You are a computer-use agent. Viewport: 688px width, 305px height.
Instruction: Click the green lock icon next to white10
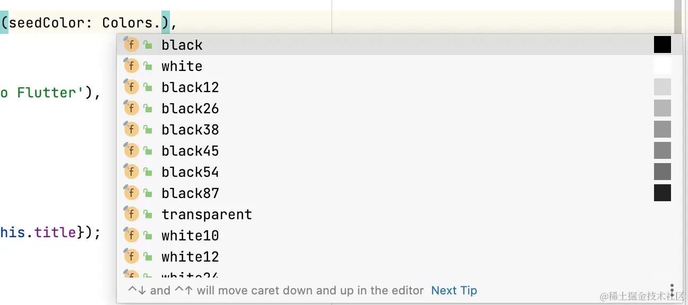[x=148, y=236]
